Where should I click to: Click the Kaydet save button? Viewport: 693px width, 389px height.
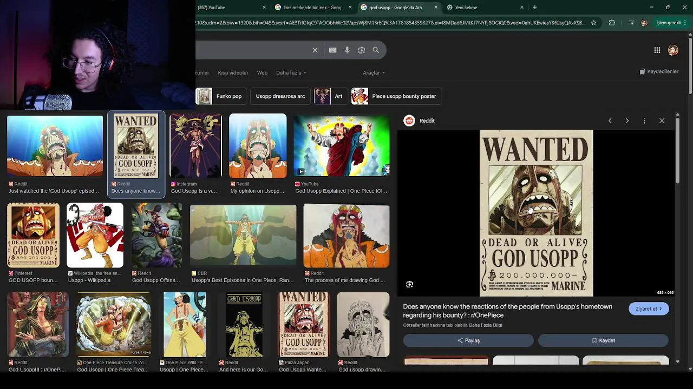[603, 340]
